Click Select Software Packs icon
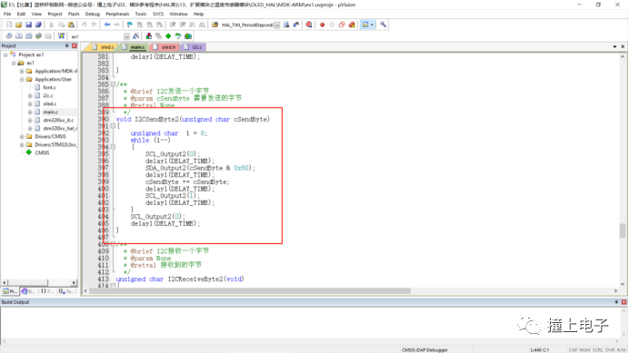Viewport: 629px width, 353px height. [178, 36]
